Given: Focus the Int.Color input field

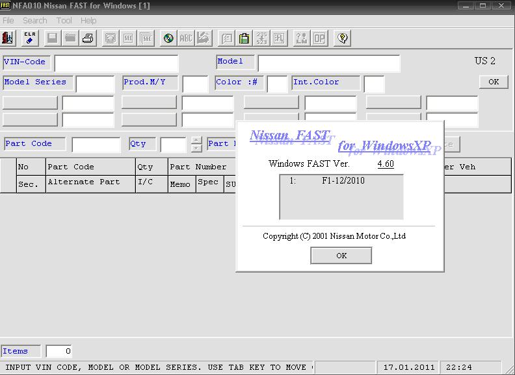Looking at the screenshot, I should click(374, 84).
